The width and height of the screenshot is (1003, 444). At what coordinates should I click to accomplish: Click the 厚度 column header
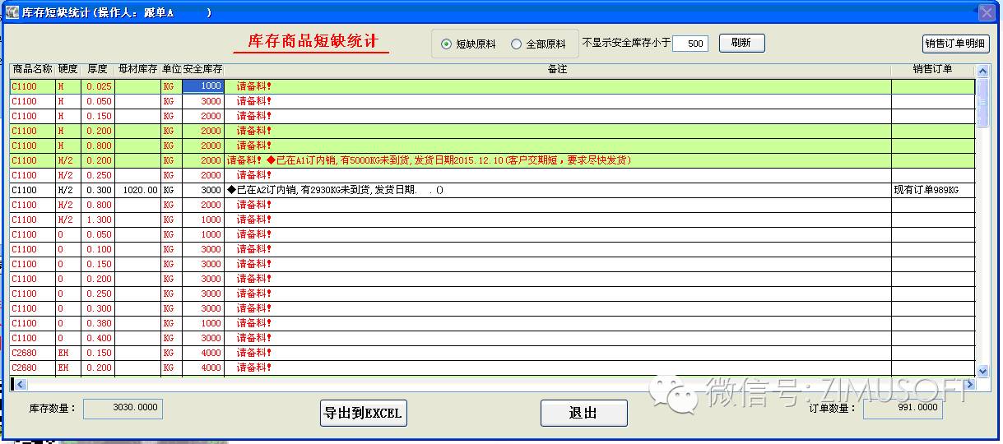tap(97, 70)
